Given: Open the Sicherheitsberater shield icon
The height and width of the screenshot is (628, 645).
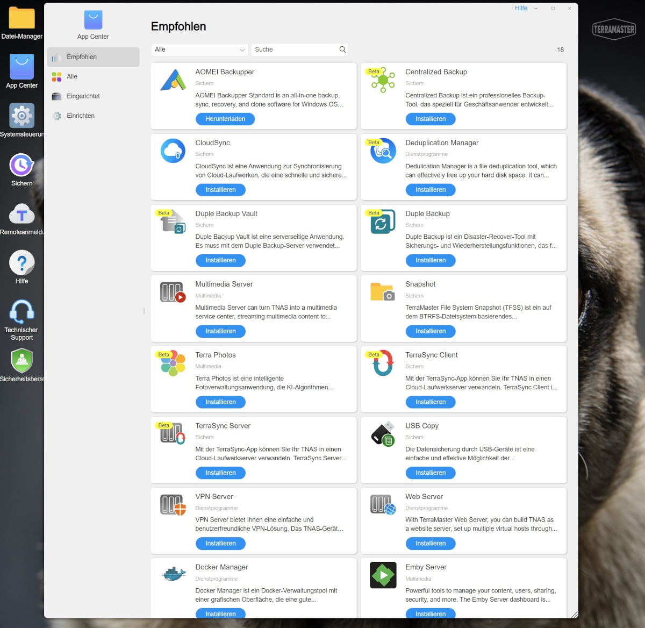Looking at the screenshot, I should 22,361.
